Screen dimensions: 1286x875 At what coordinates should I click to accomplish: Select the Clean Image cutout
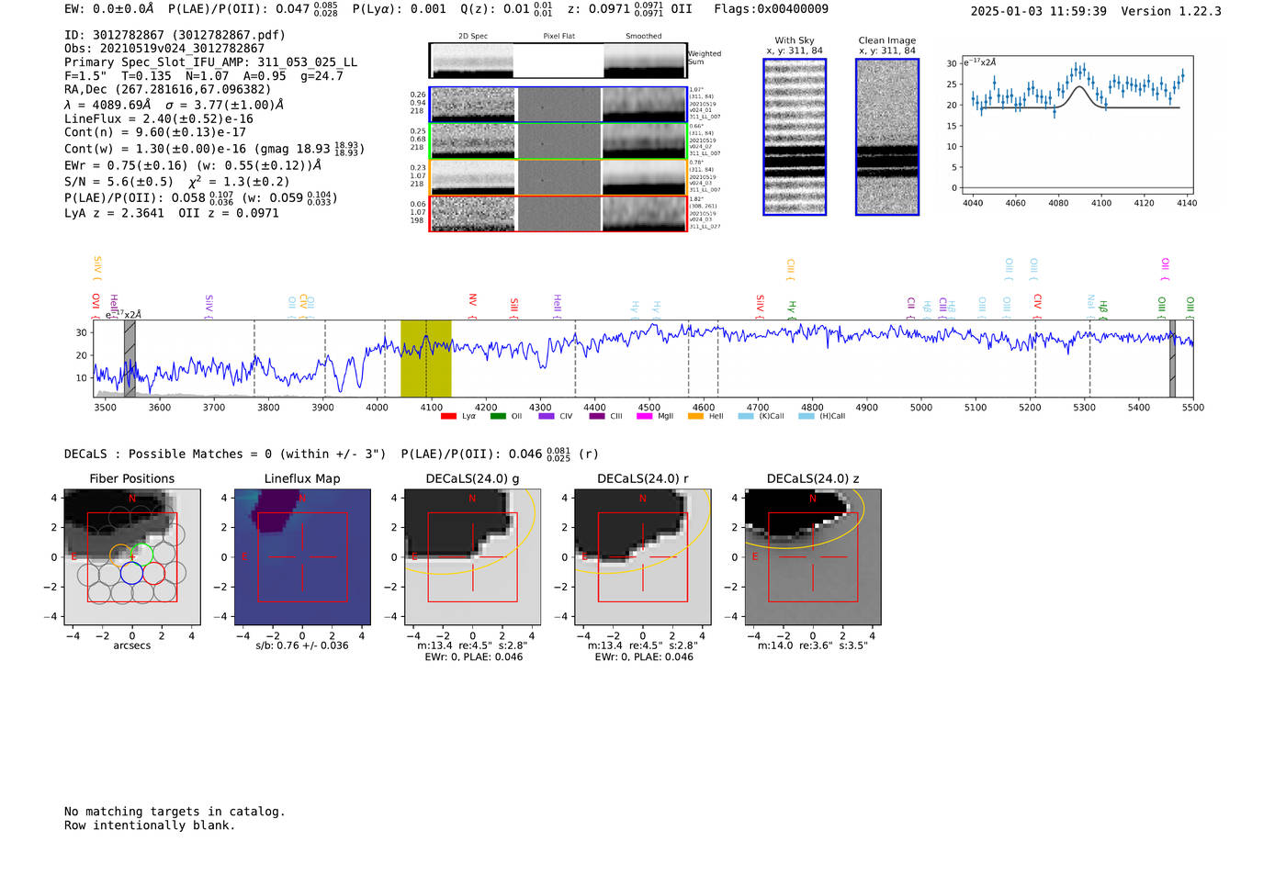pos(886,137)
